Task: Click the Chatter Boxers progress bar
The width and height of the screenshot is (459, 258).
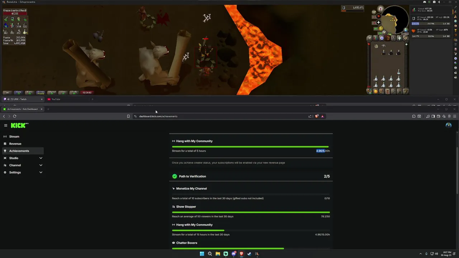Action: tap(251, 248)
